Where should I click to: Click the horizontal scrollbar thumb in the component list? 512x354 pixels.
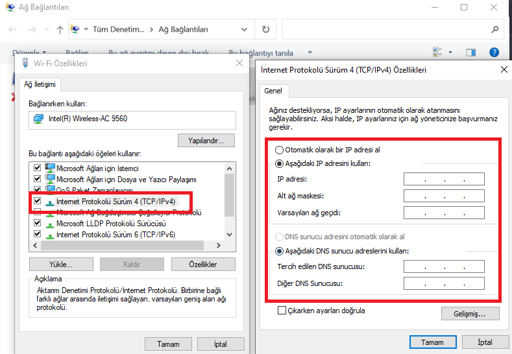point(122,245)
